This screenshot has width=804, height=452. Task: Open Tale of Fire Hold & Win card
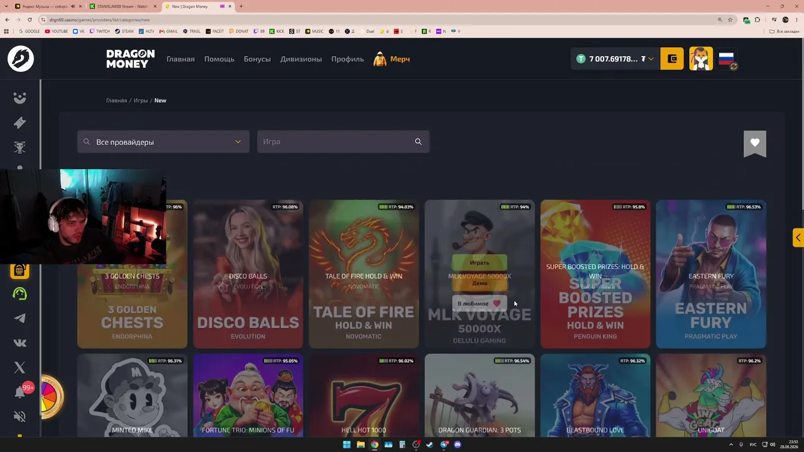coord(364,274)
